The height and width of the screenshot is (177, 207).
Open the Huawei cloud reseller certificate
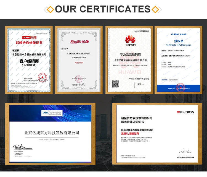tap(129, 60)
